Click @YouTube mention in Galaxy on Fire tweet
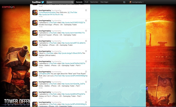This screenshot has height=107, width=176. tap(53, 94)
